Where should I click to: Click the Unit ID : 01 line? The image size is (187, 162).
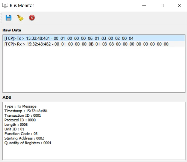14,129
